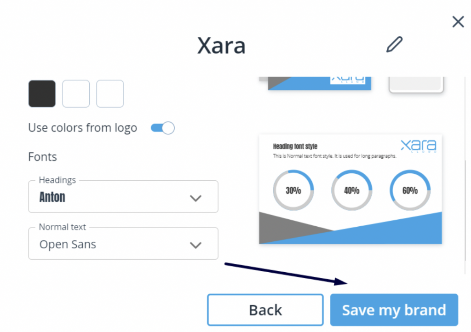
Task: Click the small white preview card at top right
Action: (416, 84)
